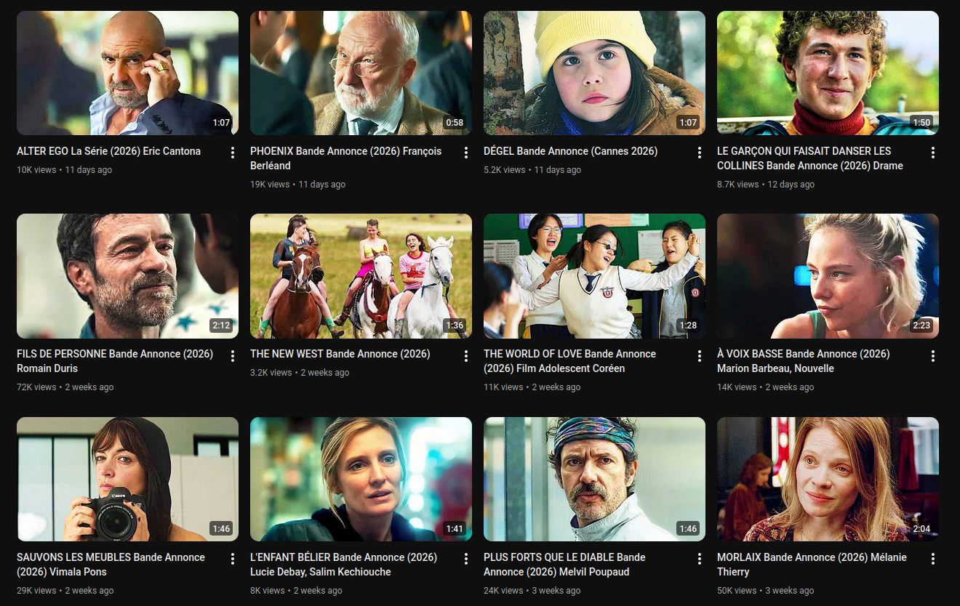
Task: Click the 2:23 duration badge on À VOIX BASSE
Action: click(x=921, y=326)
